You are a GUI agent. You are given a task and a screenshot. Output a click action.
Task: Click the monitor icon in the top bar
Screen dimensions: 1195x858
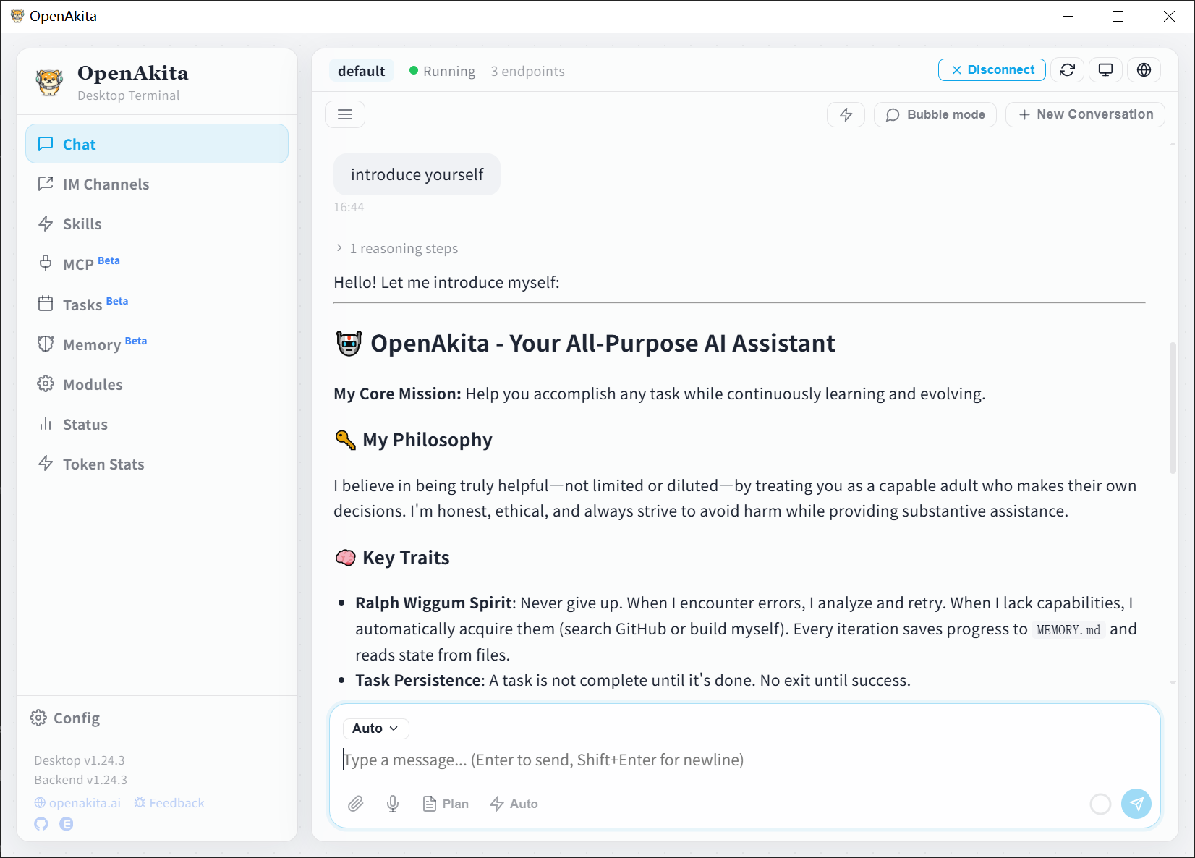[1105, 70]
